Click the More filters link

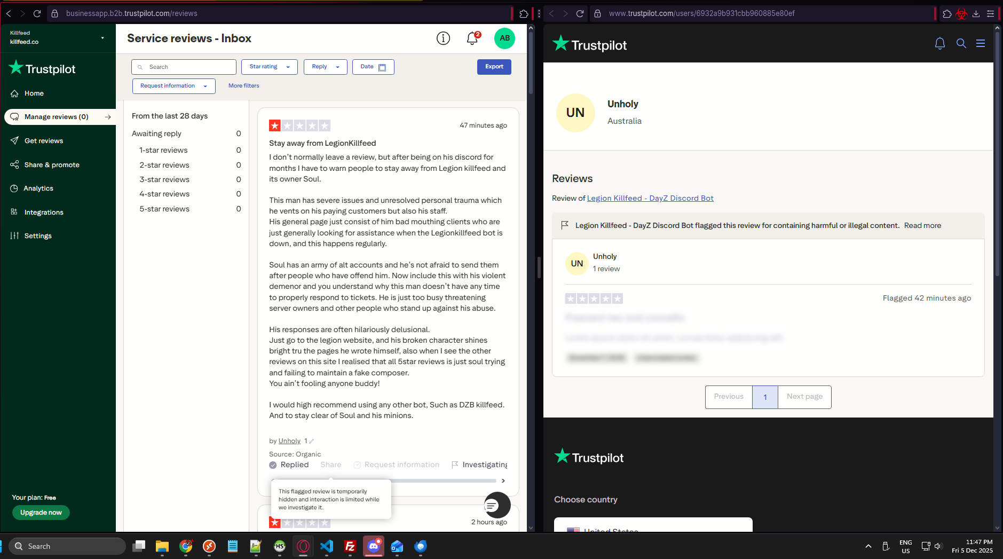tap(244, 86)
